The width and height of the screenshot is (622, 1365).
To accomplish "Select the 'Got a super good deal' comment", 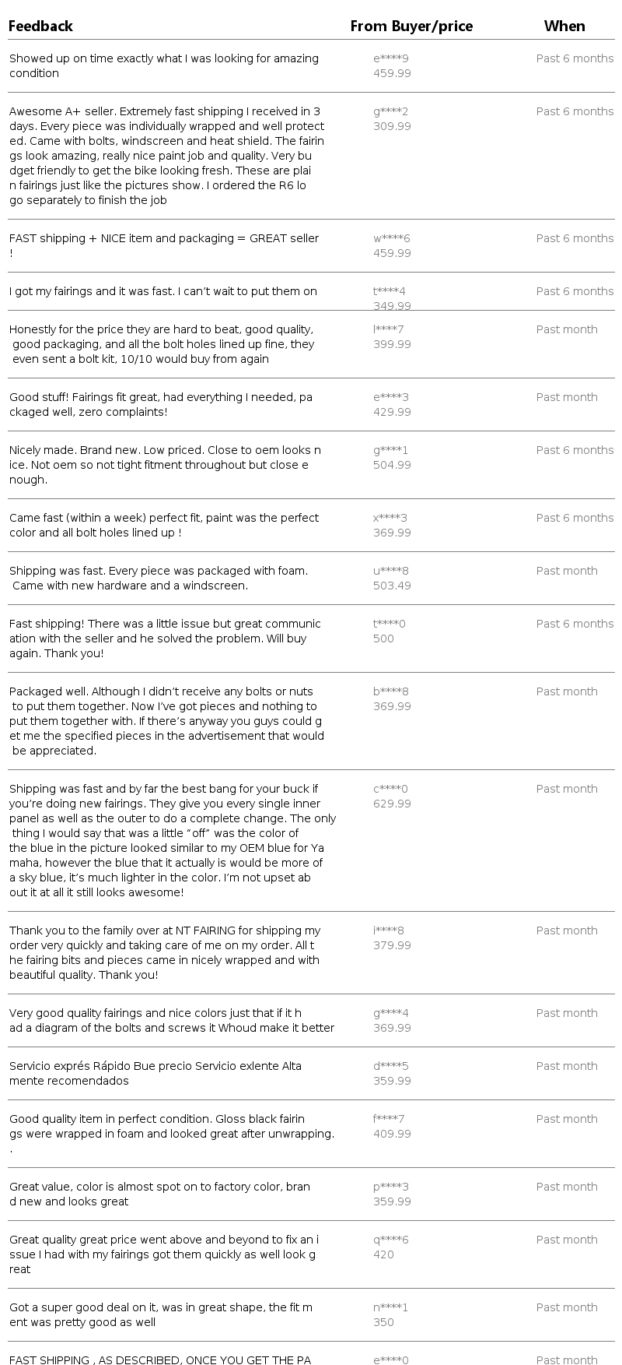I will pos(161,1314).
